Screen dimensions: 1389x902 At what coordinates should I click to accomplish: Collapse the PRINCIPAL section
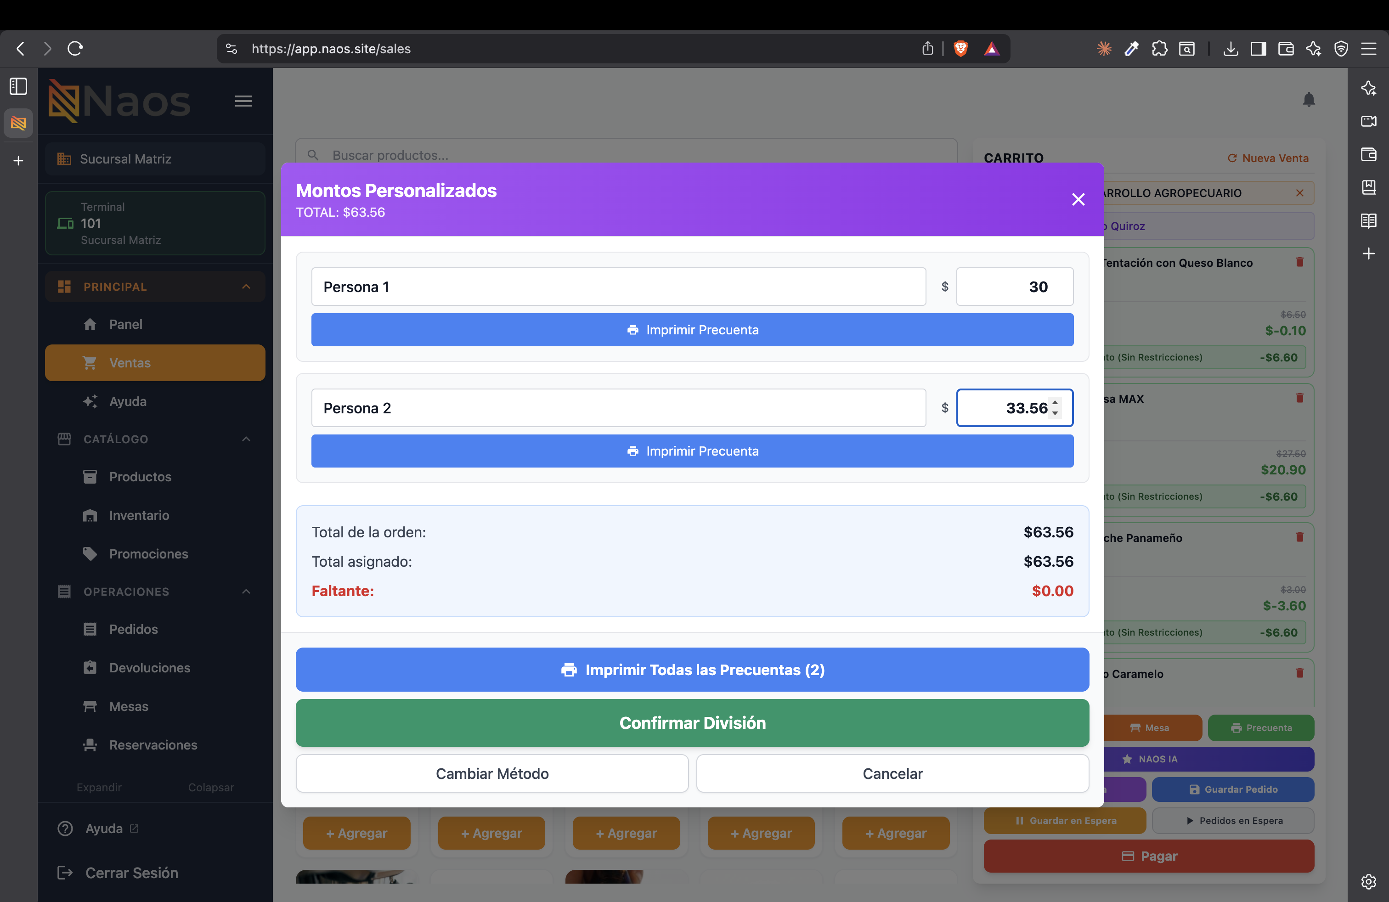coord(246,287)
